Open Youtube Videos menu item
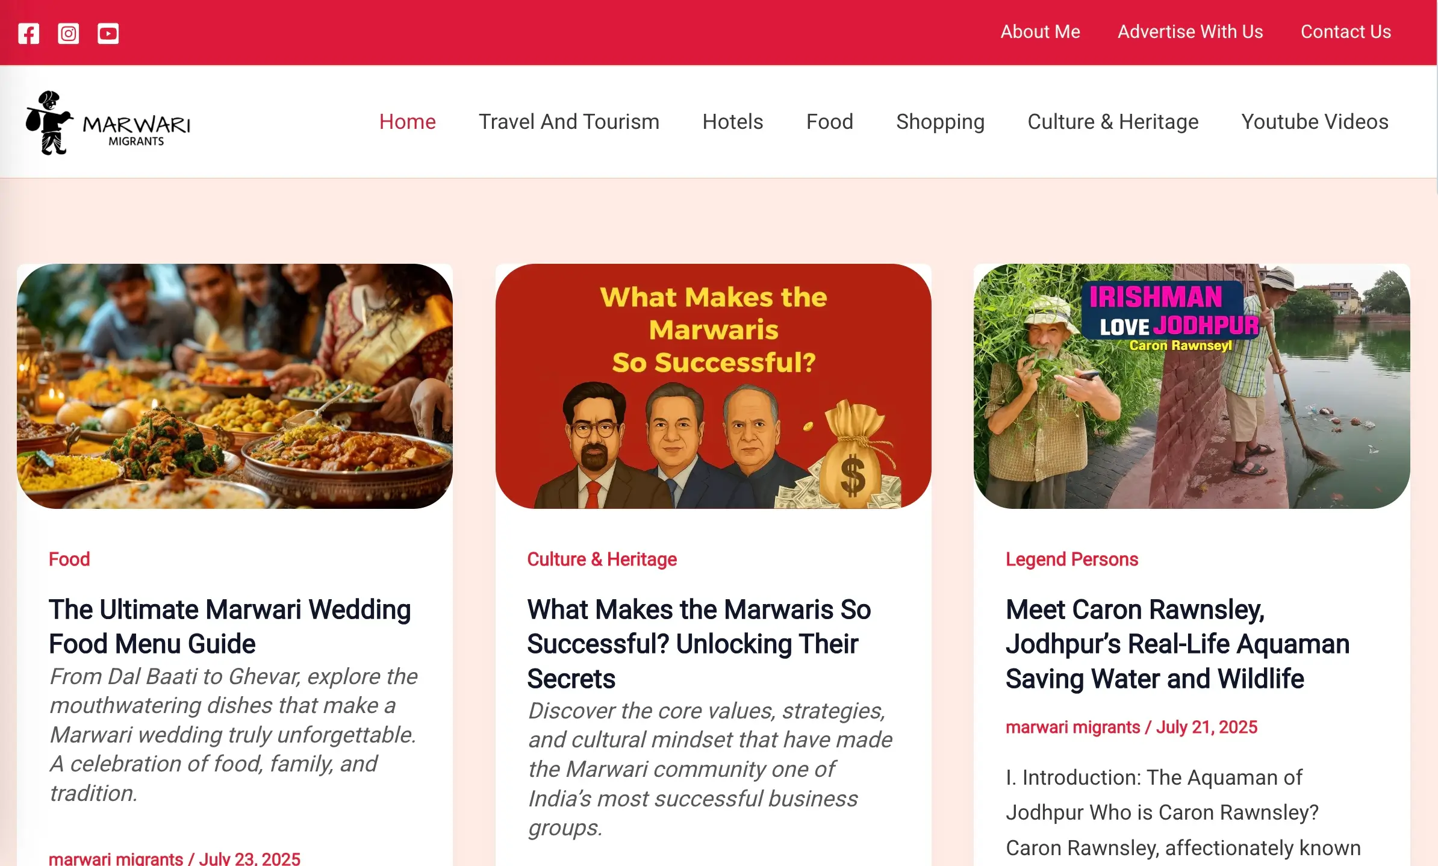This screenshot has height=866, width=1438. [x=1315, y=122]
